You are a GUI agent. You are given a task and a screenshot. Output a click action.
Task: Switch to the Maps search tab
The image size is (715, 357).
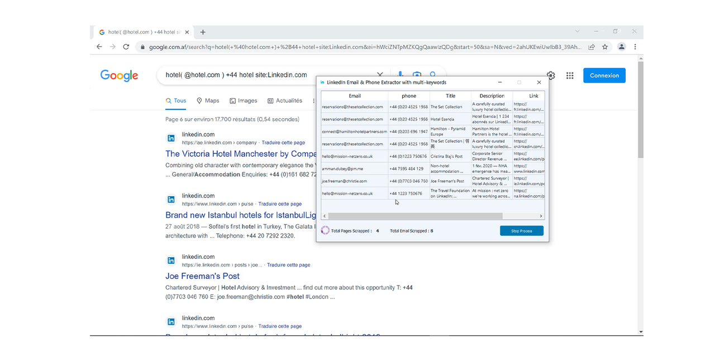(208, 101)
